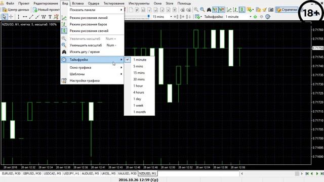
Task: Switch to the AUDUSD, M5 chart tab
Action: [x=90, y=173]
